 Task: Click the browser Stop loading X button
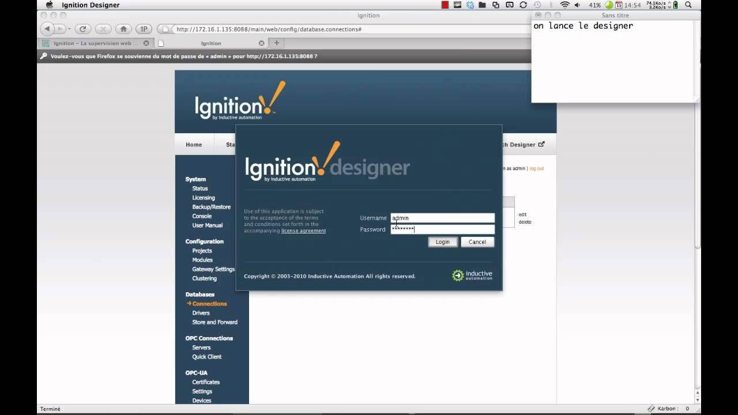(x=103, y=29)
